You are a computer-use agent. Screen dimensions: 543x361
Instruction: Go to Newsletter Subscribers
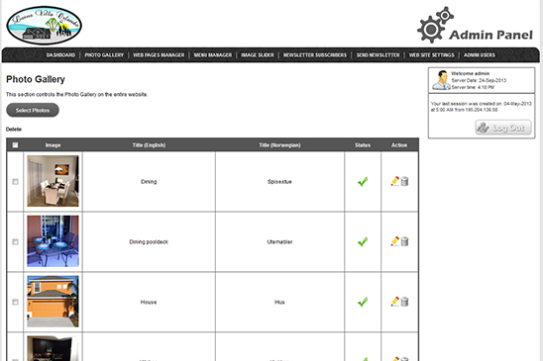315,55
